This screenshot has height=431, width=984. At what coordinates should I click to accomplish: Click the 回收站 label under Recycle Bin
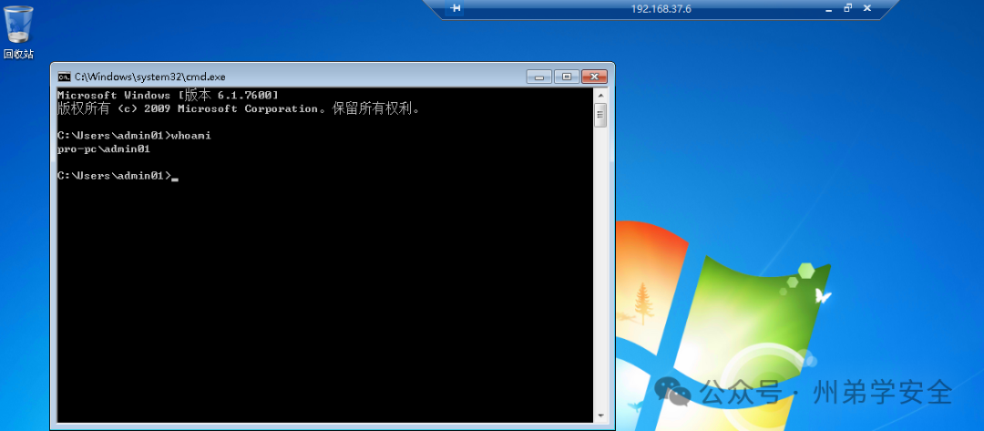coord(18,54)
